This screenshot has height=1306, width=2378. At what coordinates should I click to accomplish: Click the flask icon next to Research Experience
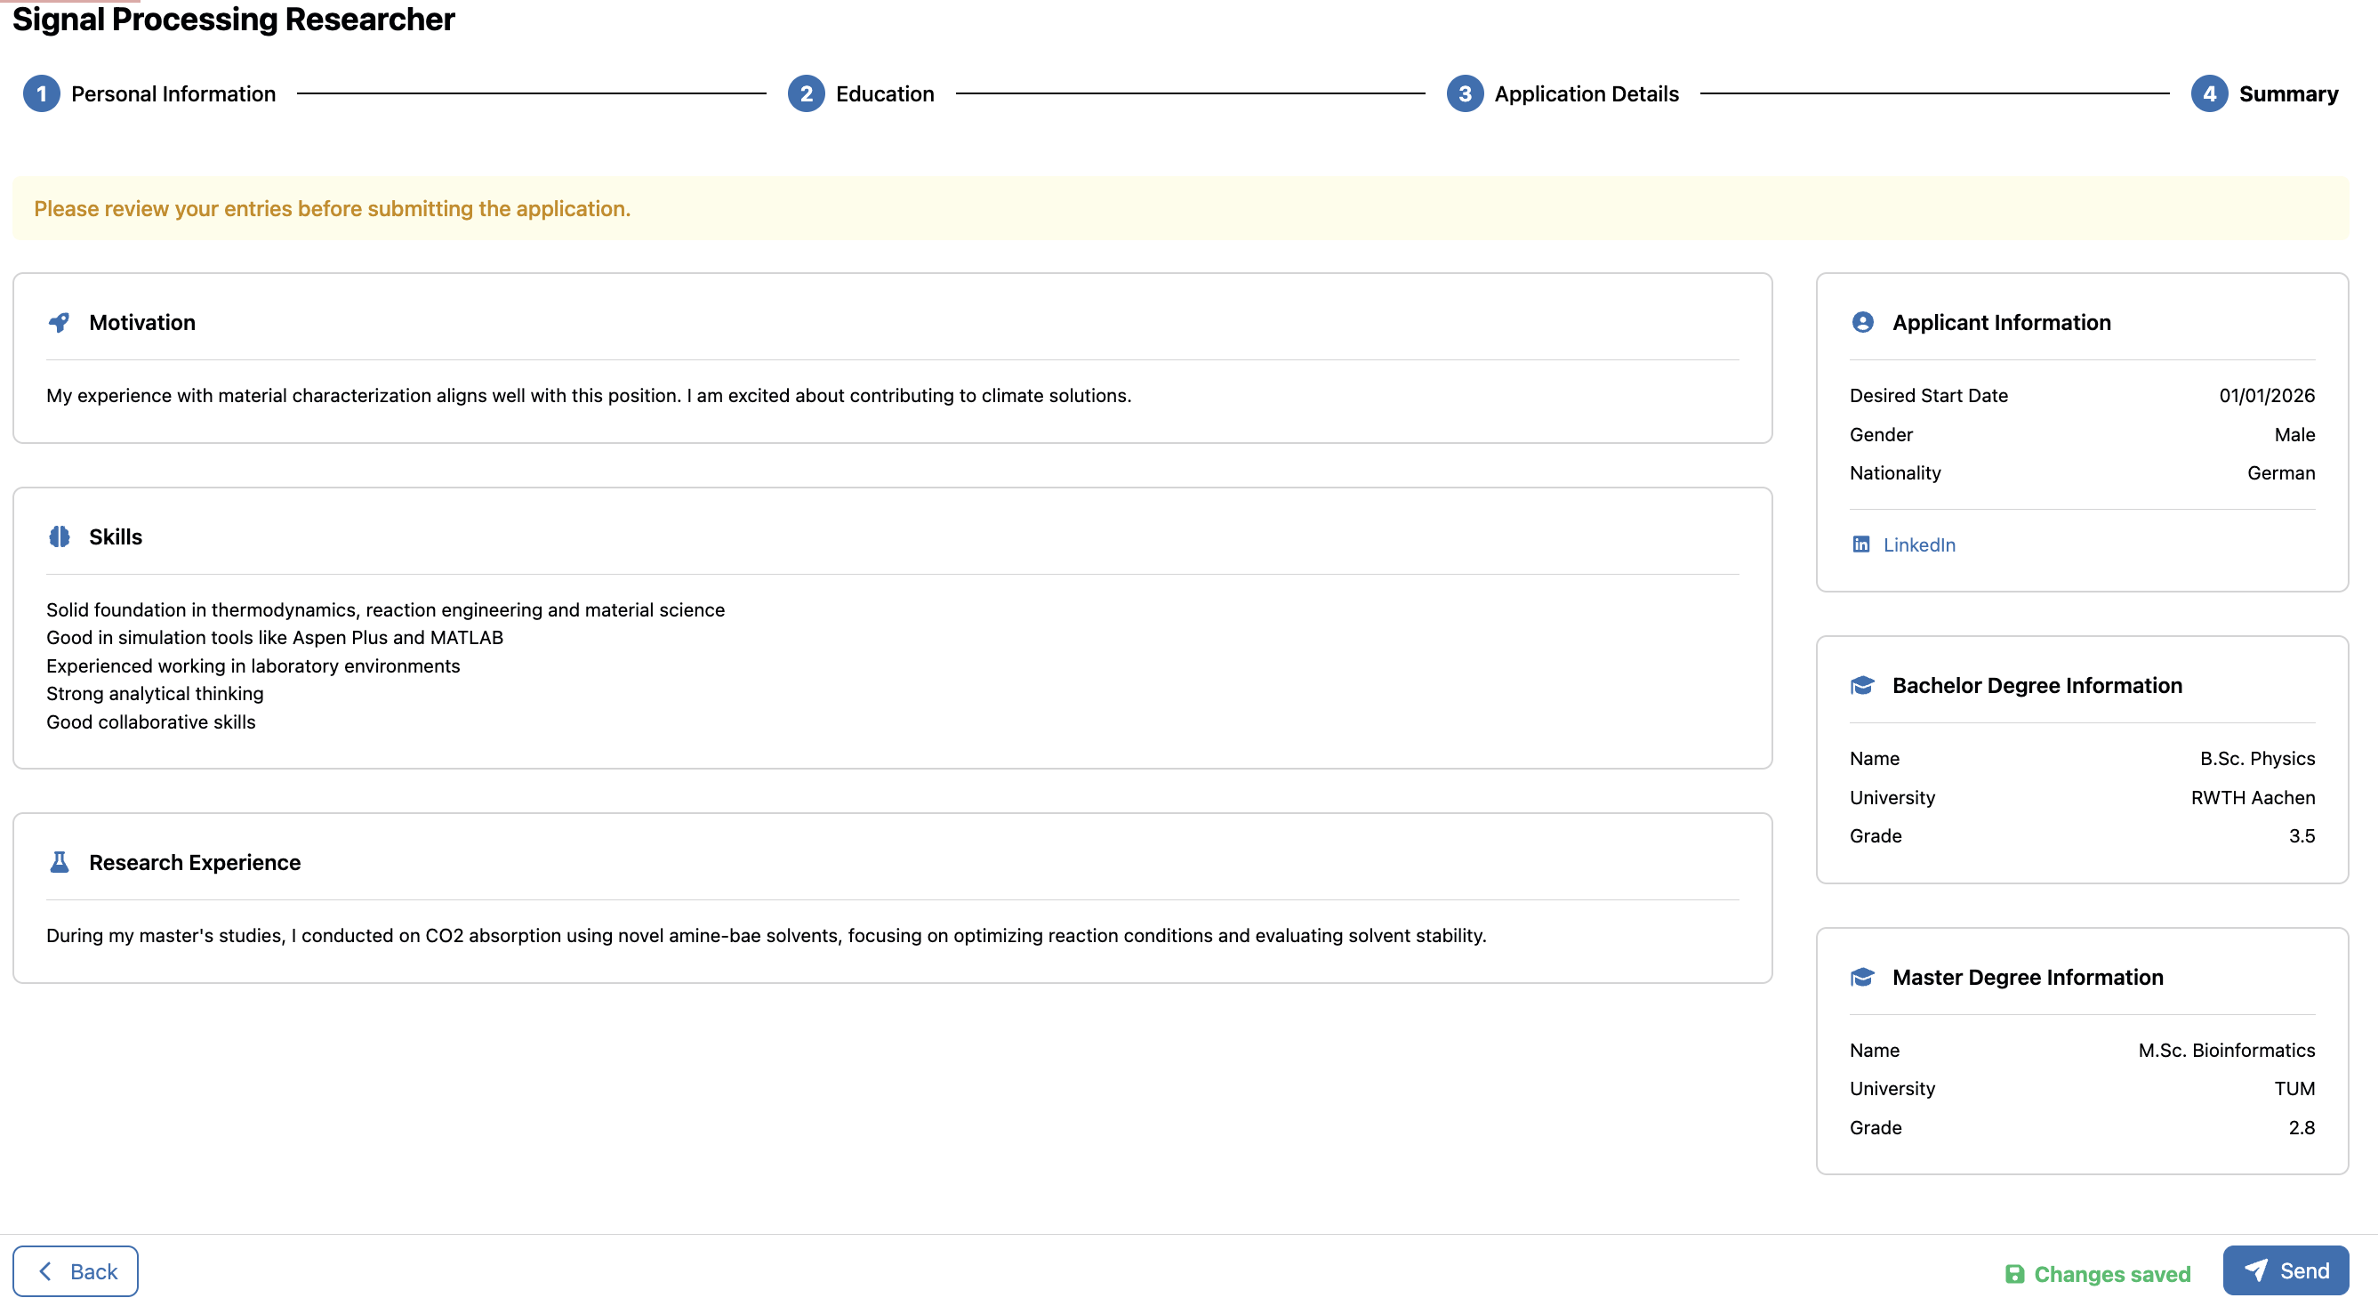click(59, 861)
